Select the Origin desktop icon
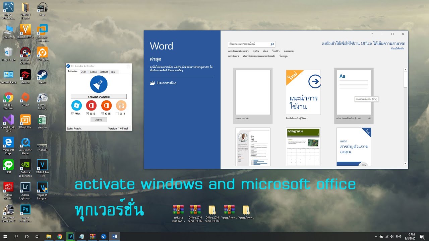 [x=25, y=99]
